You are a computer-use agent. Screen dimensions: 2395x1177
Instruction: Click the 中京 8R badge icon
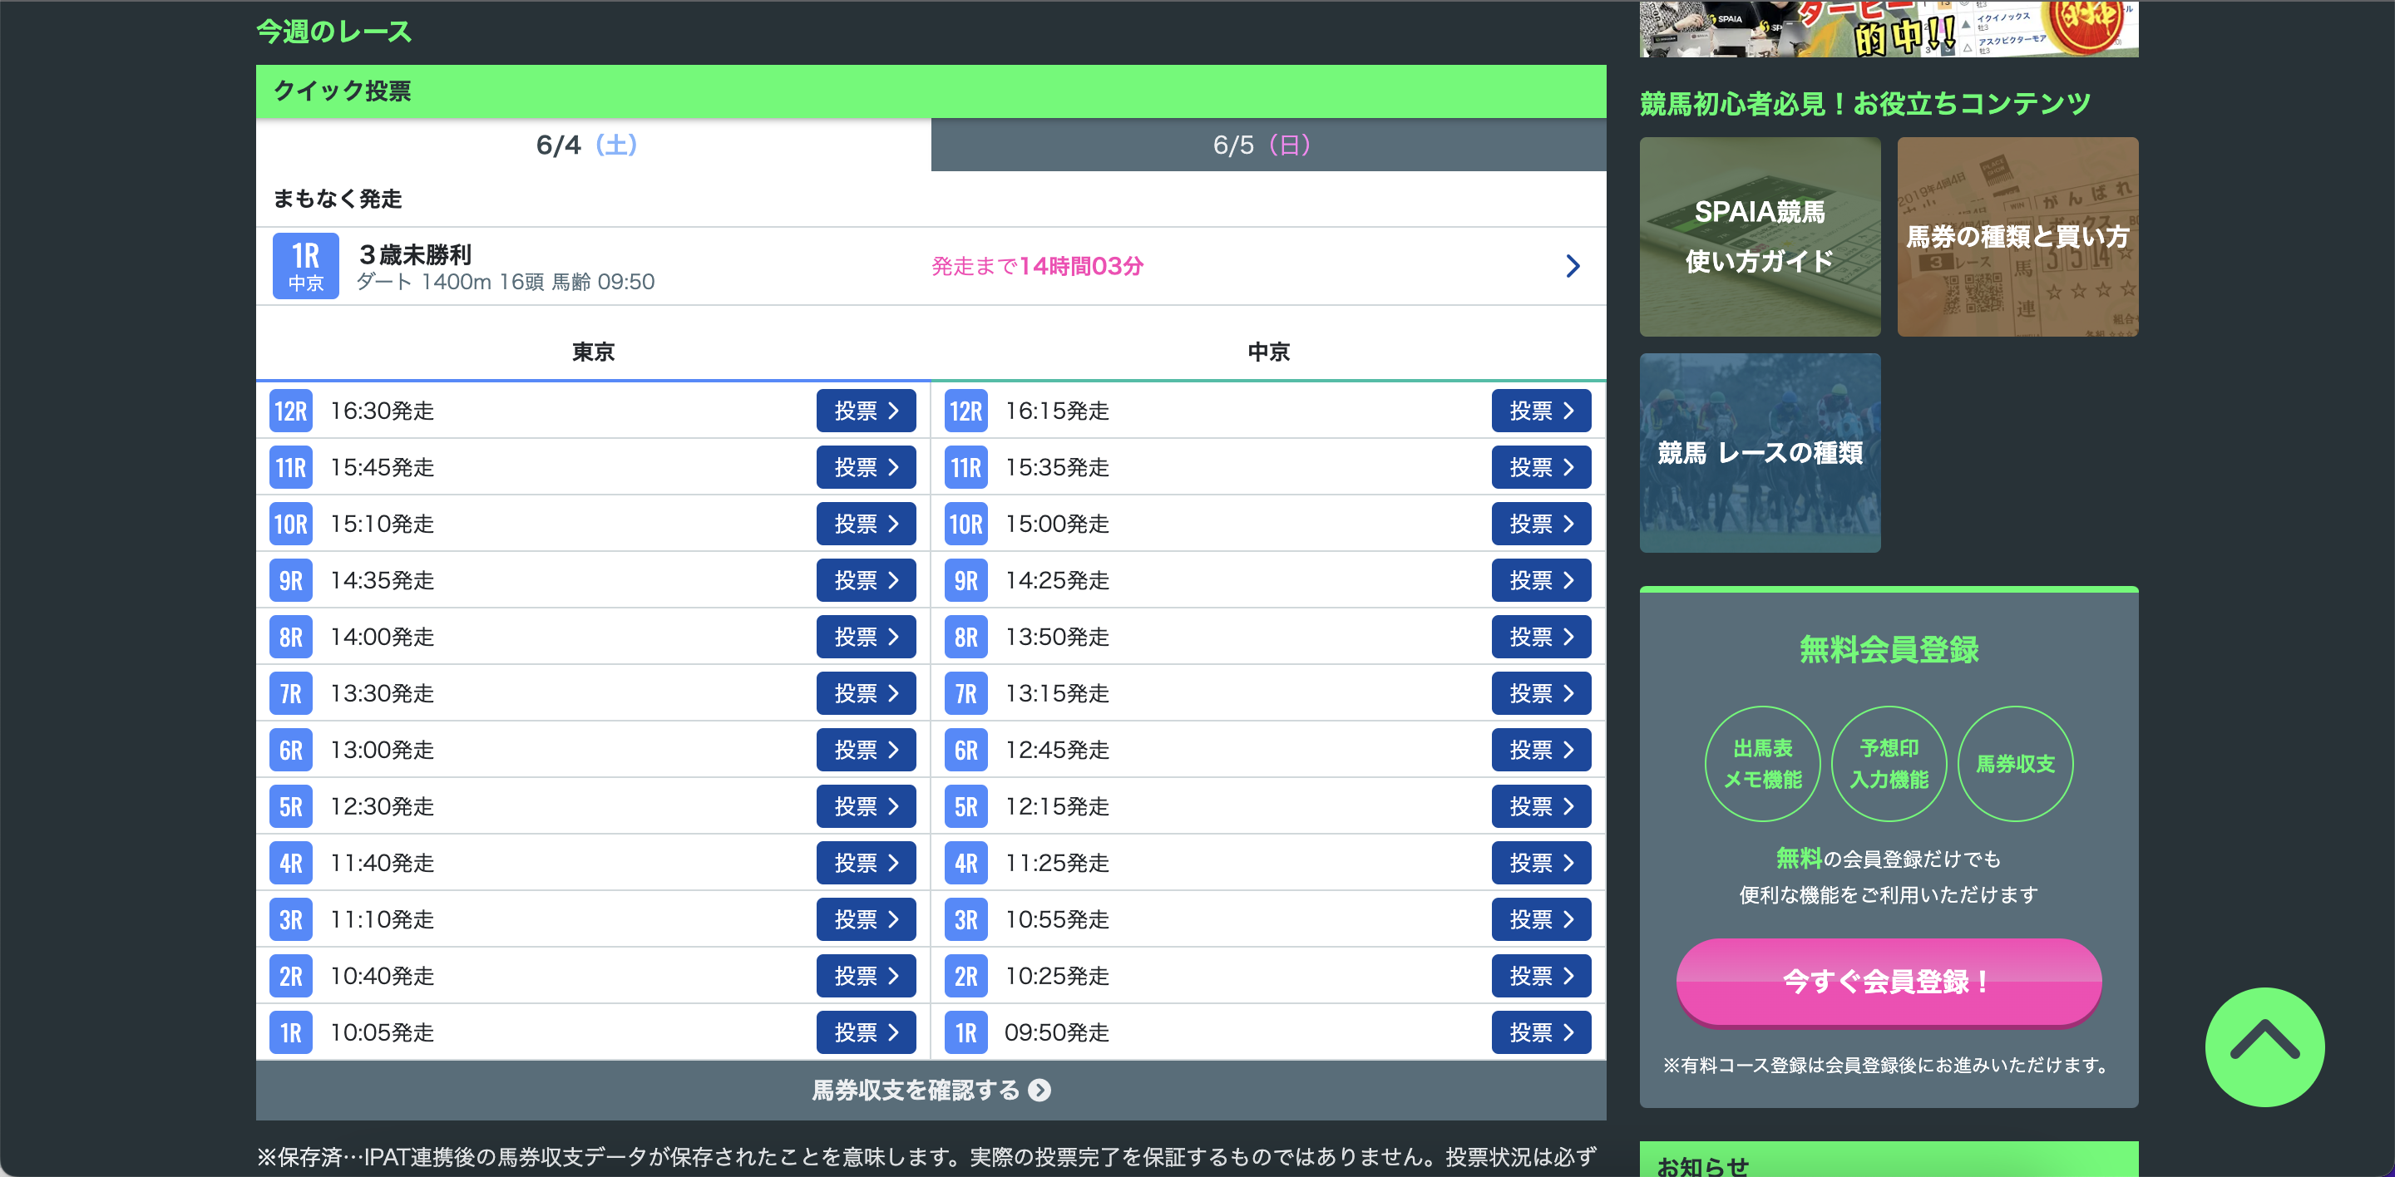[x=966, y=638]
